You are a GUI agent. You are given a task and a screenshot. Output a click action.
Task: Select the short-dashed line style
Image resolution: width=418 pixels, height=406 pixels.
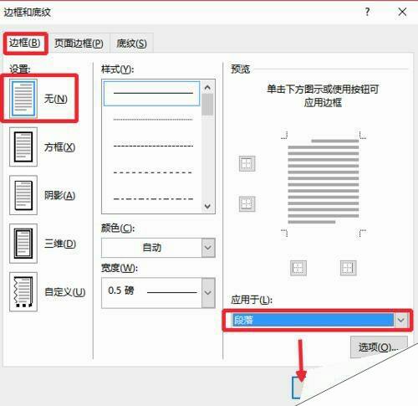click(x=153, y=146)
